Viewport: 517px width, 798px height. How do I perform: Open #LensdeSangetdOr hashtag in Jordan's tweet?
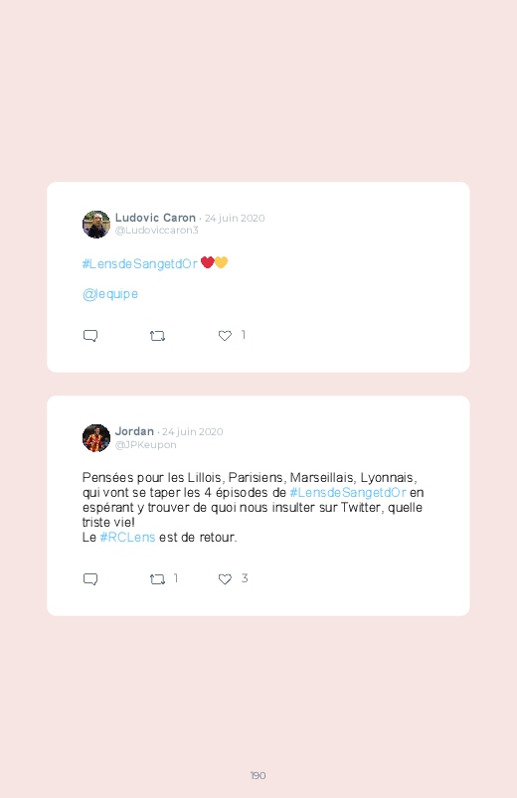pyautogui.click(x=348, y=493)
